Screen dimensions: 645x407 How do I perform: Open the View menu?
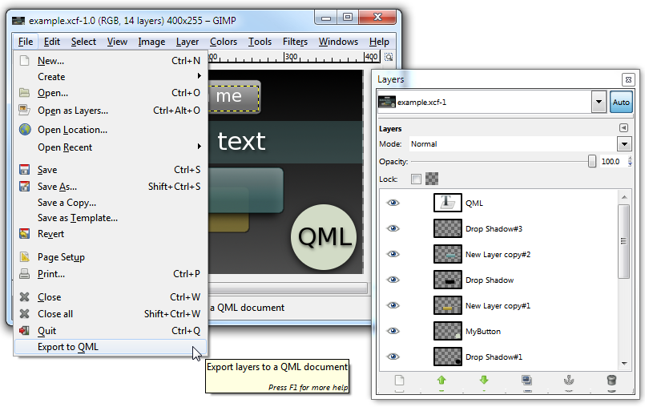coord(117,42)
